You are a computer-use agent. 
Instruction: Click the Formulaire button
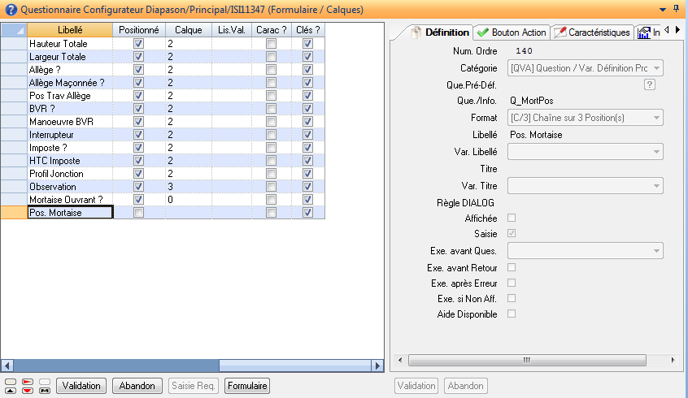tap(247, 386)
